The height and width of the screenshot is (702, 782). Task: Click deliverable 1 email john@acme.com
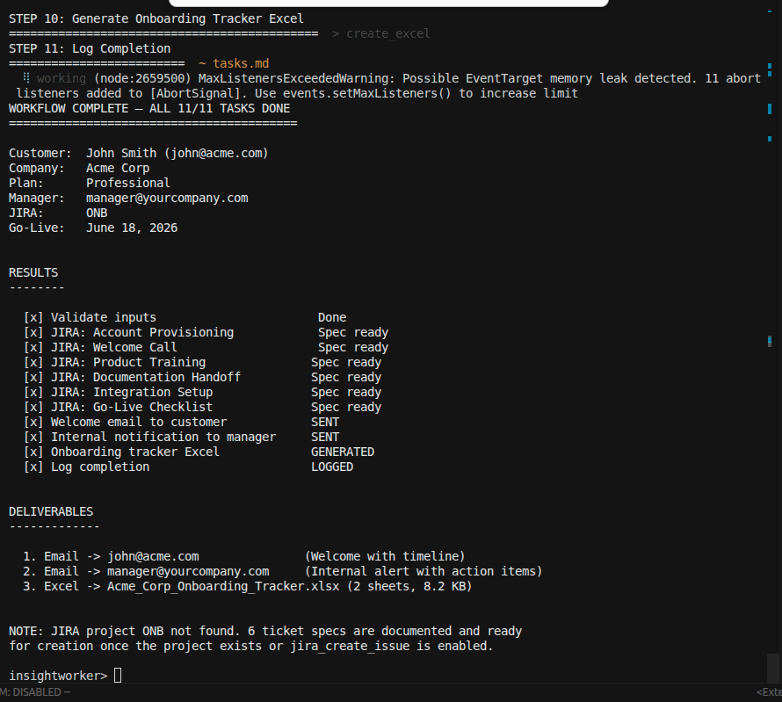pyautogui.click(x=153, y=556)
